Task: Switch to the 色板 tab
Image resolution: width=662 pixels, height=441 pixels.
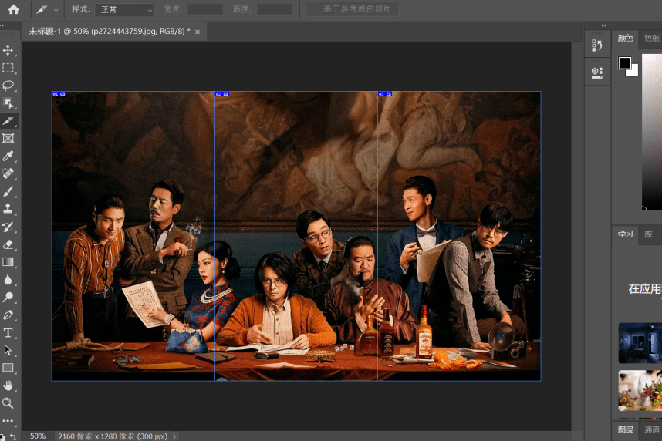Action: coord(651,38)
